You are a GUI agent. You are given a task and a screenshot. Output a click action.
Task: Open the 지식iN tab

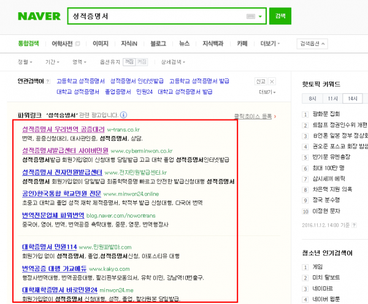tap(129, 44)
